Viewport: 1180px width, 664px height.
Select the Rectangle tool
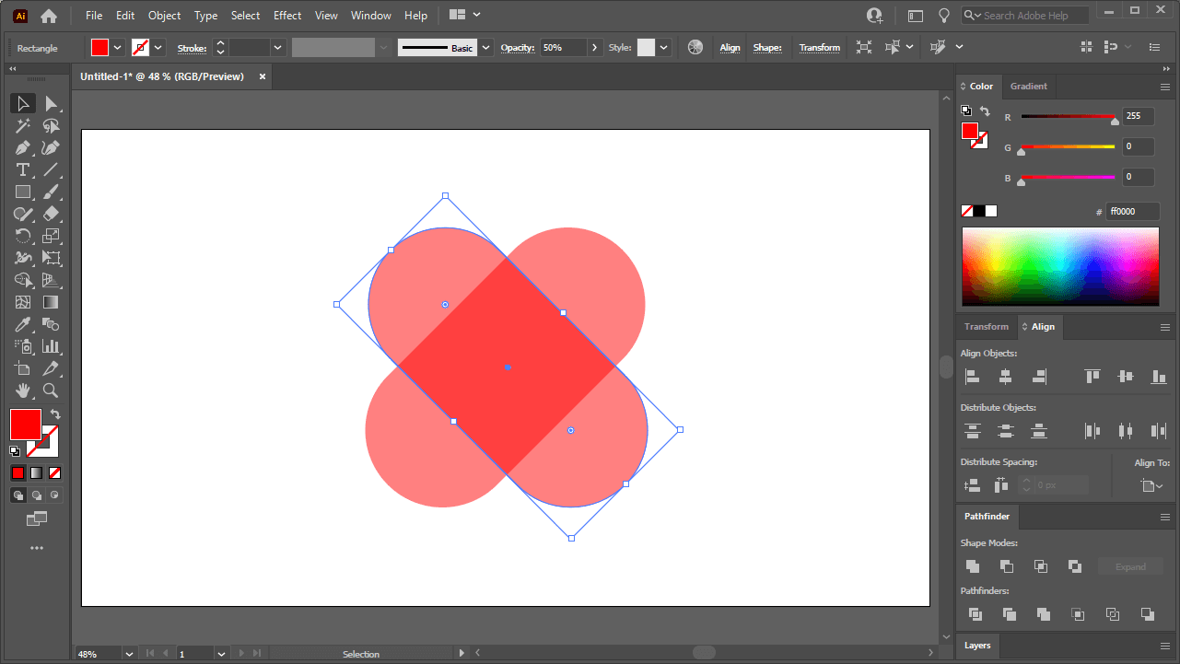pyautogui.click(x=23, y=192)
